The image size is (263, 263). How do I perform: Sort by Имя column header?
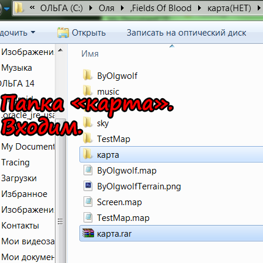[x=90, y=54]
